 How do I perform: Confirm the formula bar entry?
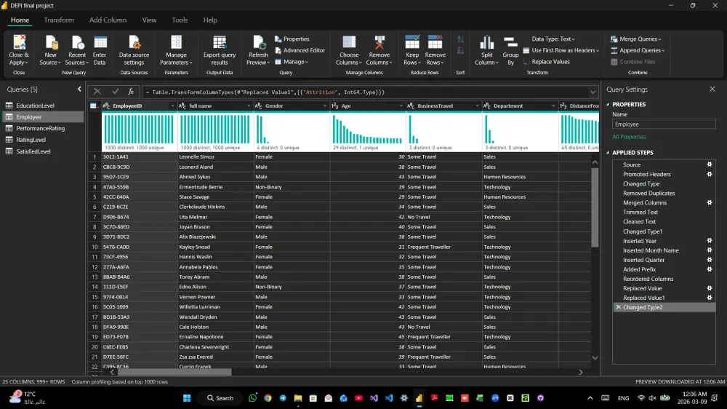(115, 92)
